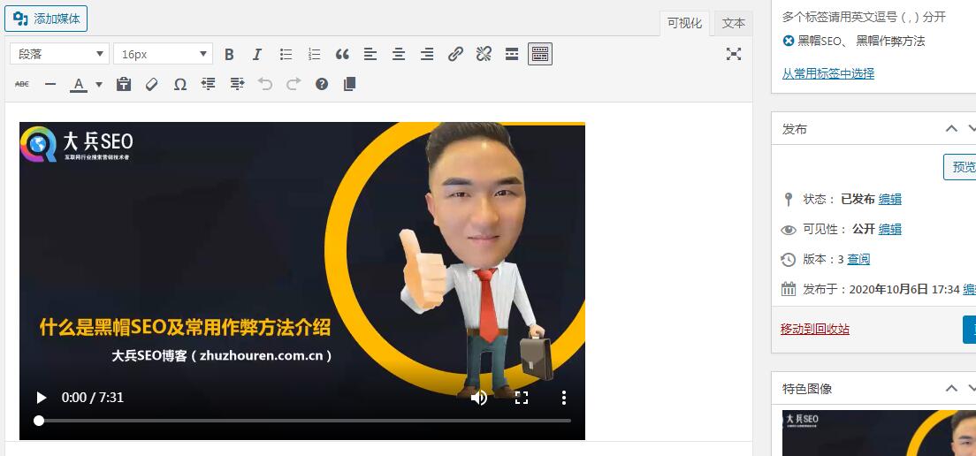The width and height of the screenshot is (976, 456).
Task: Make the video player fullscreen
Action: (522, 398)
